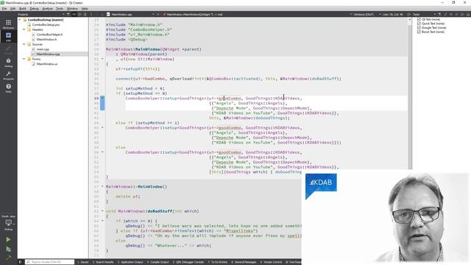
Task: Select MainWindow.ui in project tree
Action: click(47, 64)
